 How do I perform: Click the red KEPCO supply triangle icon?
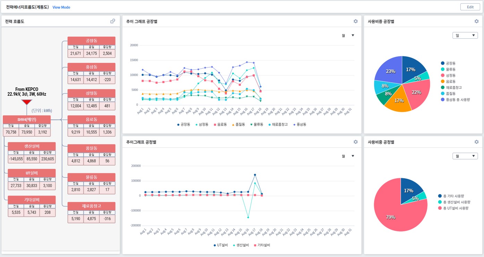pyautogui.click(x=27, y=102)
